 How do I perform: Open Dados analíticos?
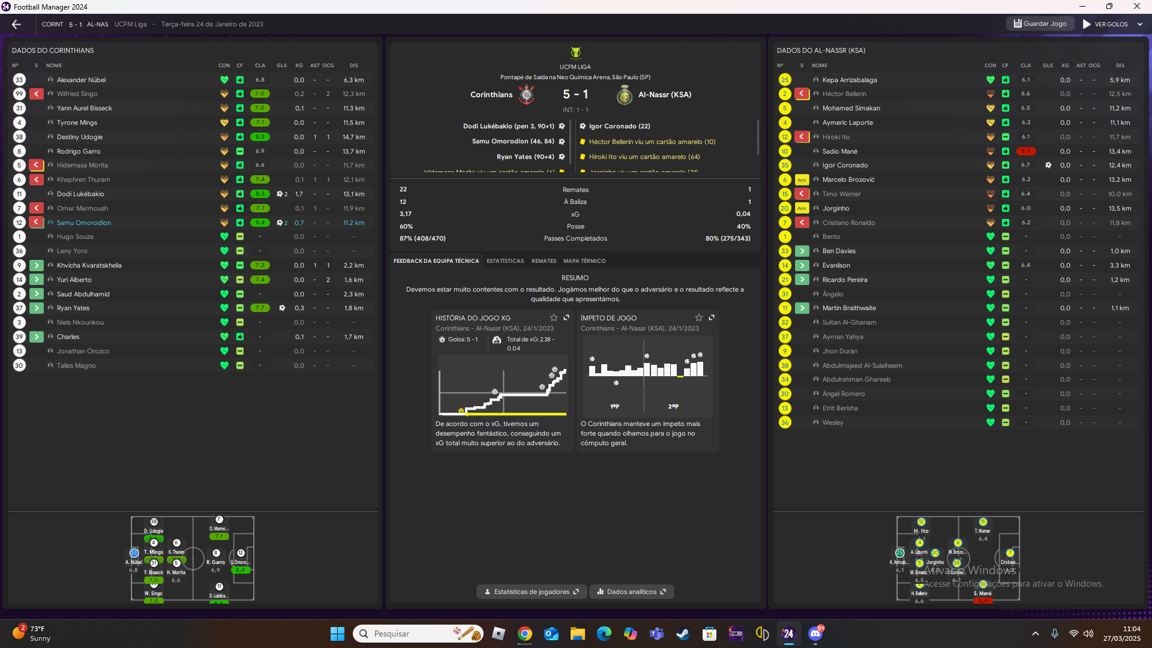click(632, 592)
